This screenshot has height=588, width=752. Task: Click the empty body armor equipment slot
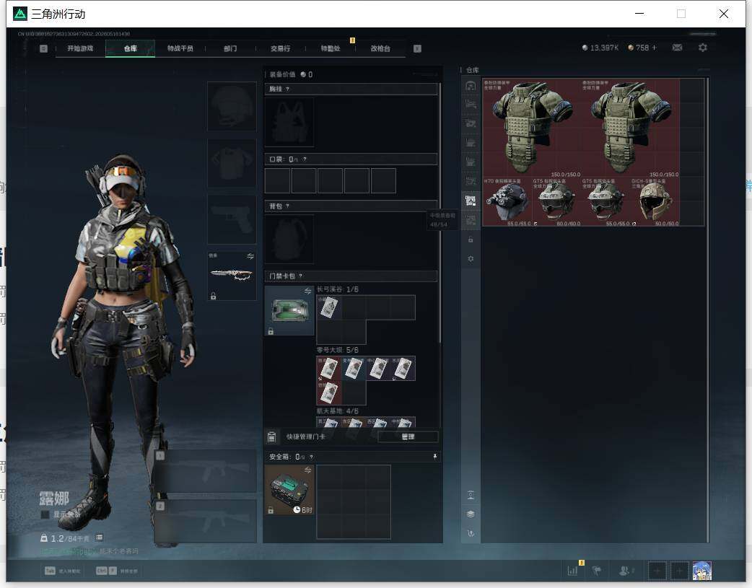[232, 163]
